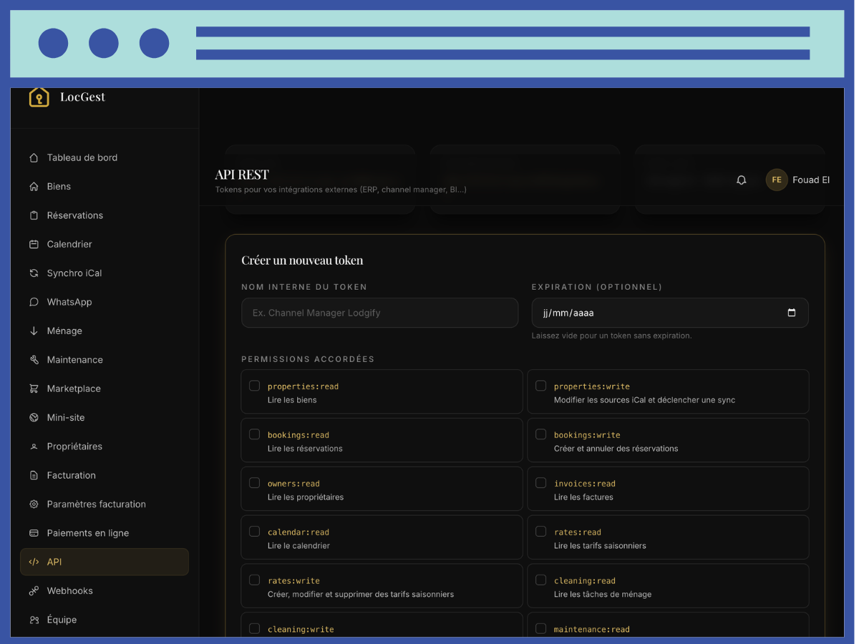Click the Réservations clipboard icon
Viewport: 859px width, 644px height.
pos(34,215)
